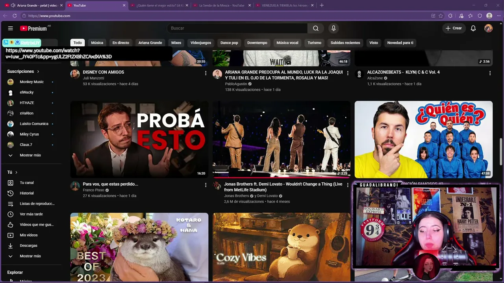Select the Subidas recientes chip

click(345, 43)
